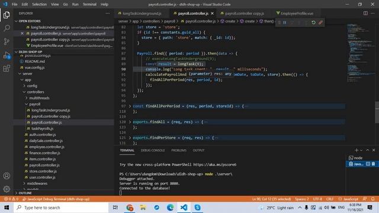Switch to the OUTPUT panel tab
Image resolution: width=379 pixels, height=213 pixels.
(199, 150)
